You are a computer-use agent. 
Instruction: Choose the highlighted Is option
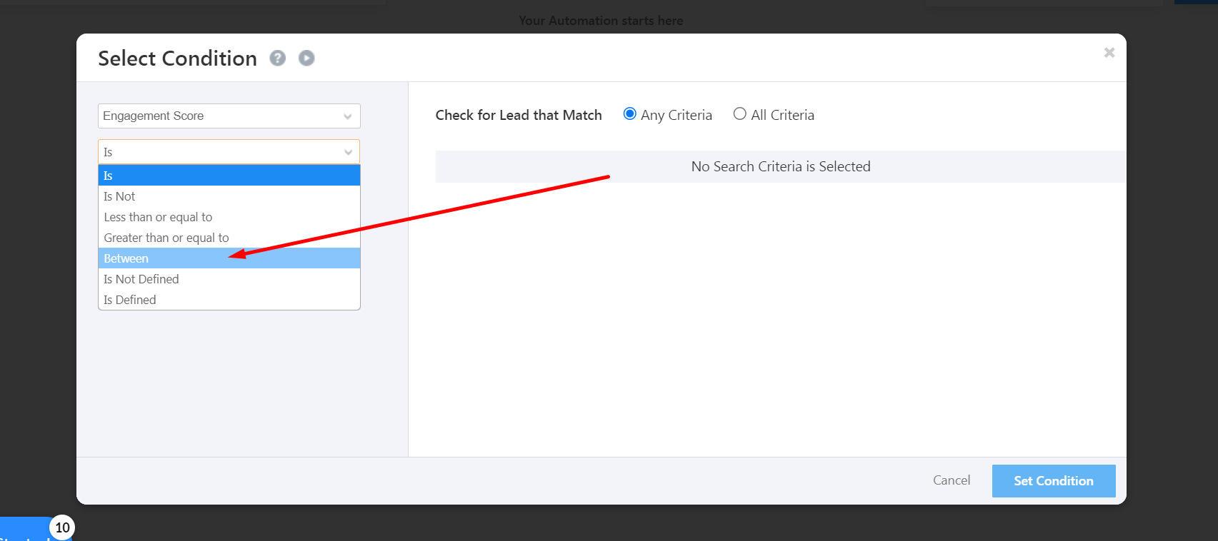[229, 176]
